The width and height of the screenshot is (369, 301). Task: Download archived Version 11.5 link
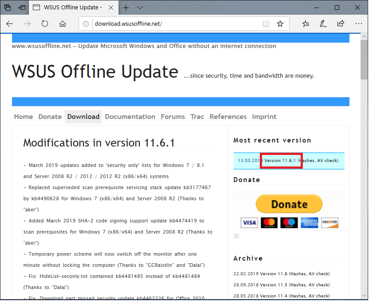pyautogui.click(x=274, y=285)
